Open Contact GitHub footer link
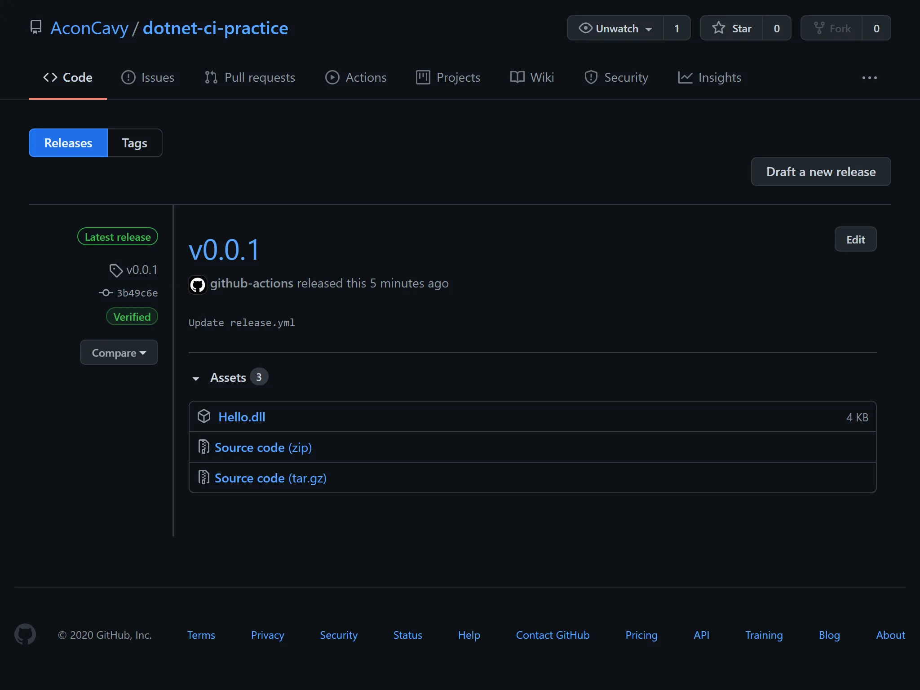920x690 pixels. point(553,635)
